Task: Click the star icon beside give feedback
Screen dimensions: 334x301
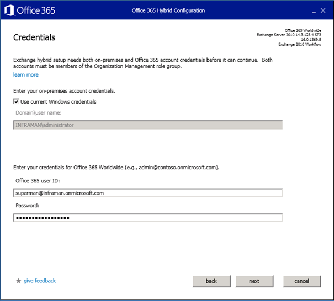Action: (19, 281)
